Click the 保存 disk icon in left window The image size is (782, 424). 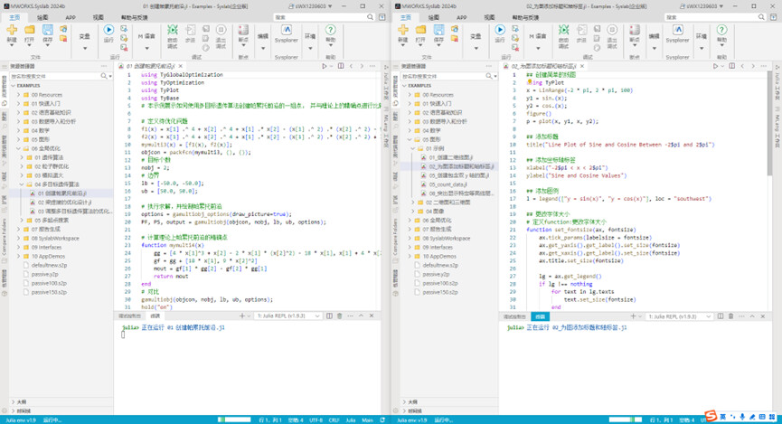[47, 31]
